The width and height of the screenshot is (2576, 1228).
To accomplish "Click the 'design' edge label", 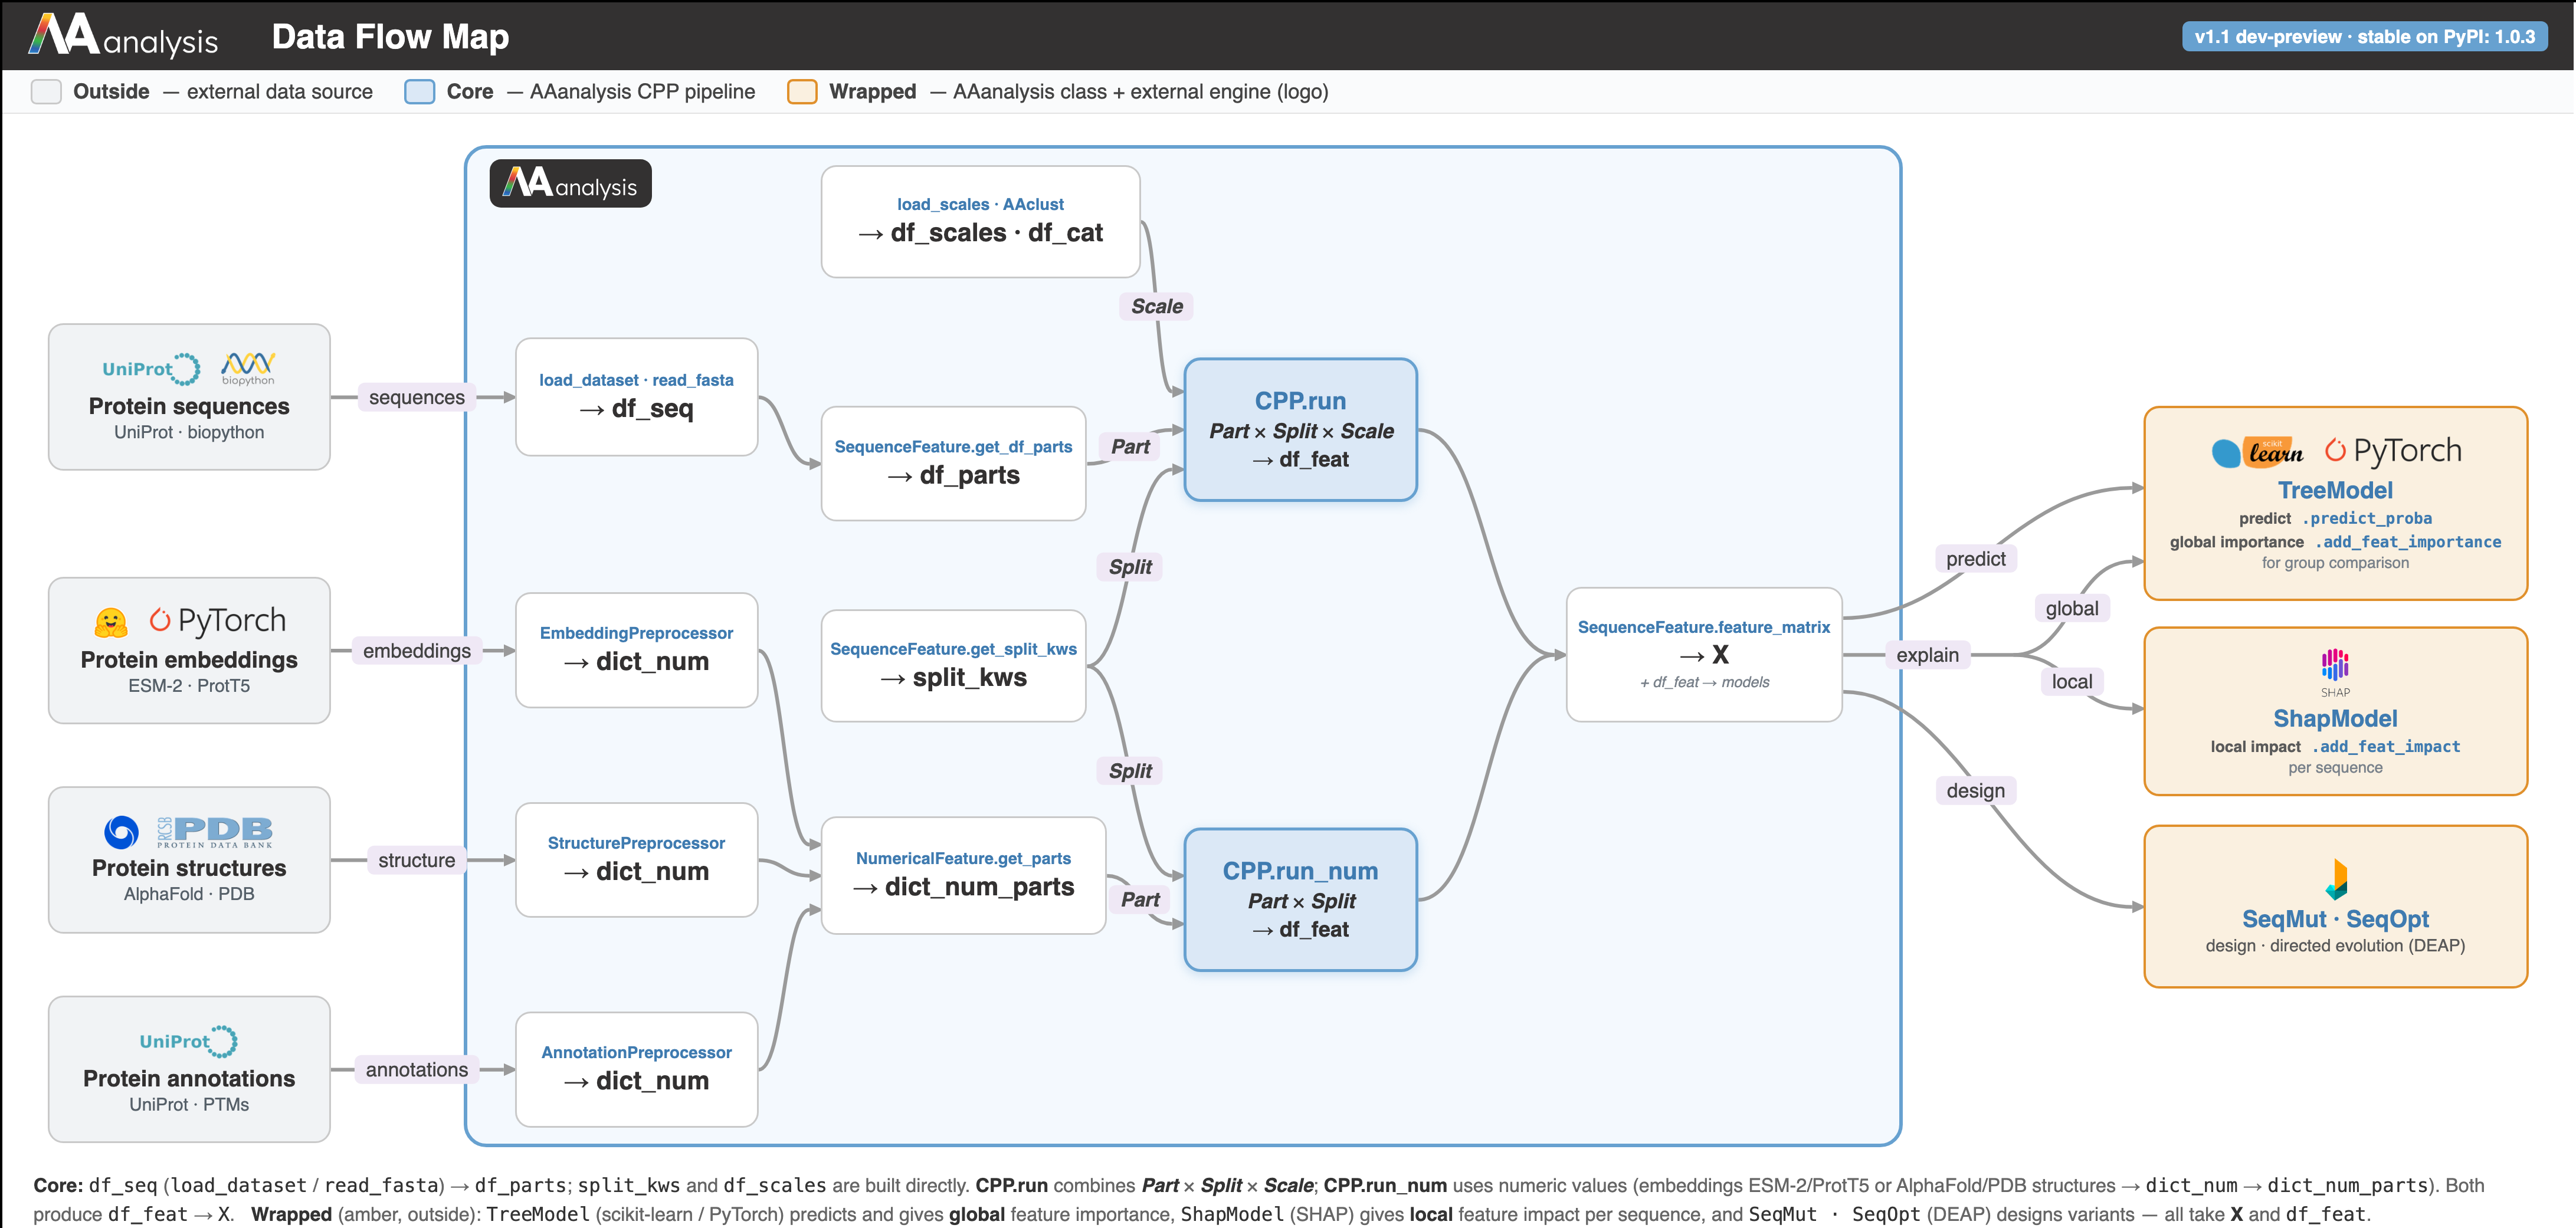I will 1975,791.
